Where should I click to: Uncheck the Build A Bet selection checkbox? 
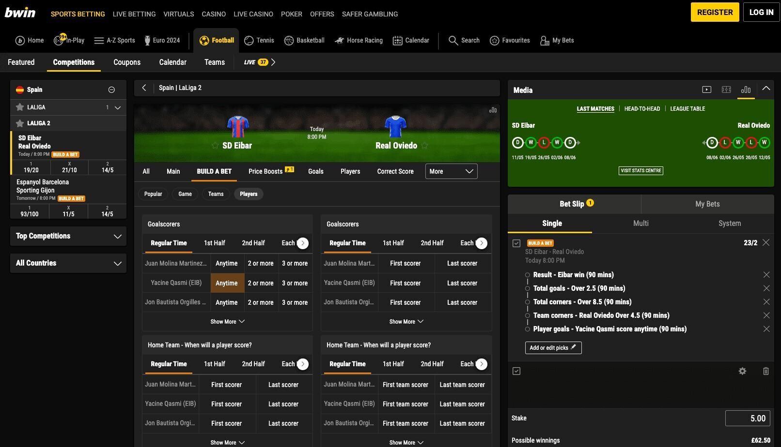point(516,243)
